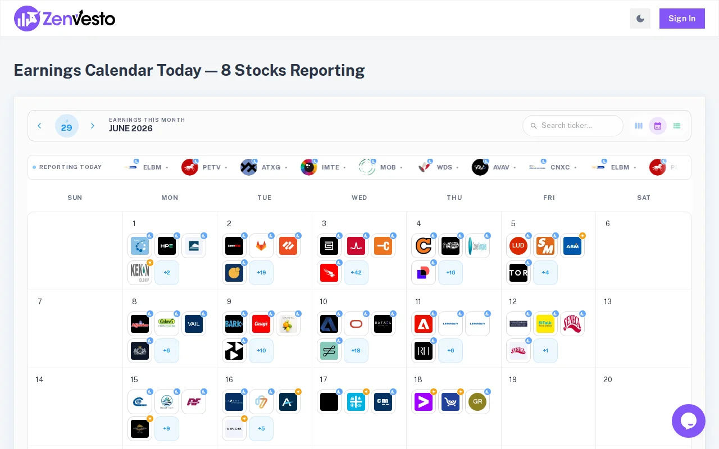Screen dimensions: 719x449
Task: Go to the next month arrow
Action: [93, 126]
